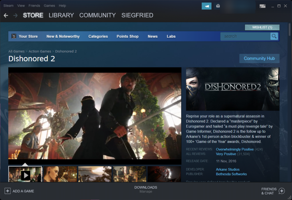Play the trailer video thumbnail
The height and width of the screenshot is (200, 292).
pyautogui.click(x=25, y=174)
